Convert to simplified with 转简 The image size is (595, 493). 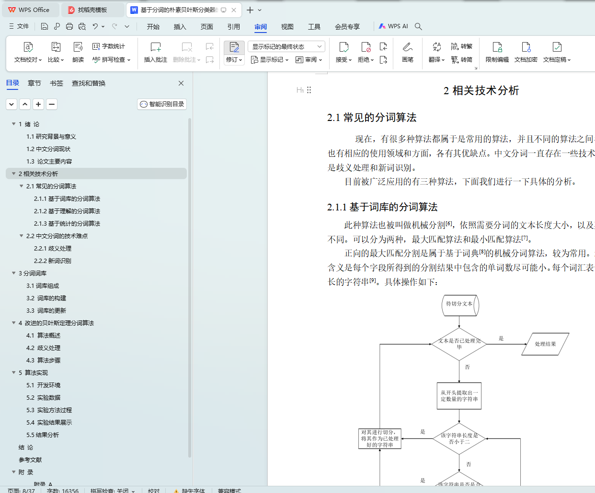click(x=462, y=60)
